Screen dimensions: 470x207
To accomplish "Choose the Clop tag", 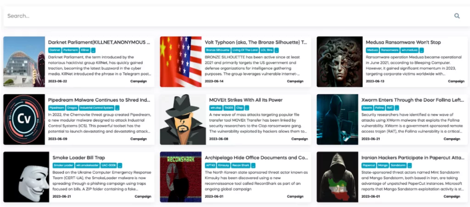I will (x=240, y=108).
